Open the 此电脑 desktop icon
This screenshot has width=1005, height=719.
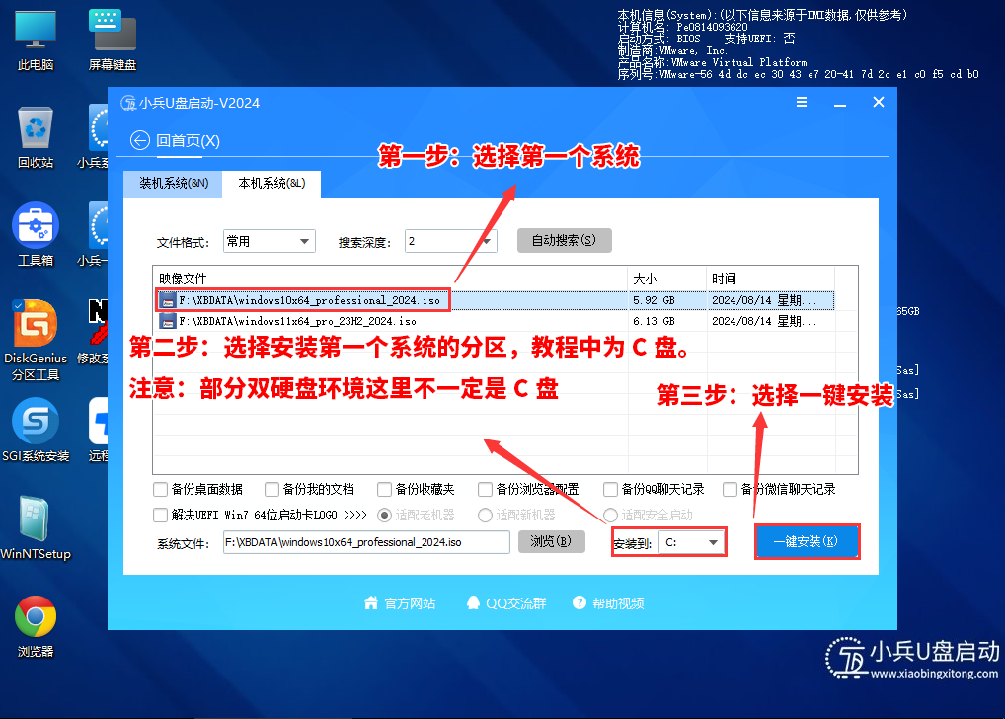[36, 40]
